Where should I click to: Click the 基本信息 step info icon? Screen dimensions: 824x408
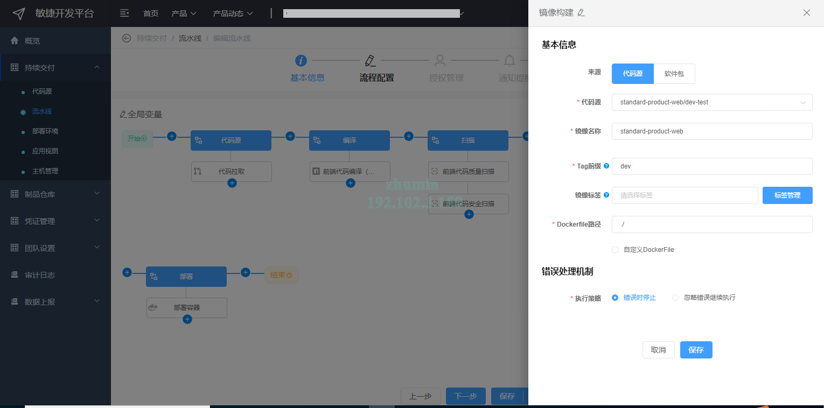pyautogui.click(x=301, y=60)
